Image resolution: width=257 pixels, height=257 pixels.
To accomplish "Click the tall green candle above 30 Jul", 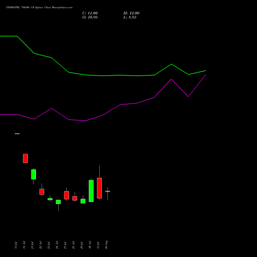I will 91,191.
